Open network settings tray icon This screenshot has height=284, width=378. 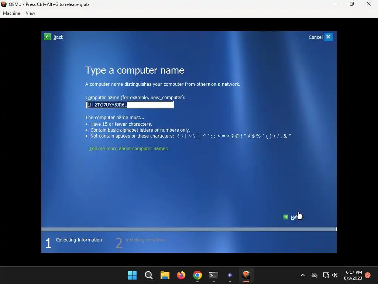pos(326,275)
